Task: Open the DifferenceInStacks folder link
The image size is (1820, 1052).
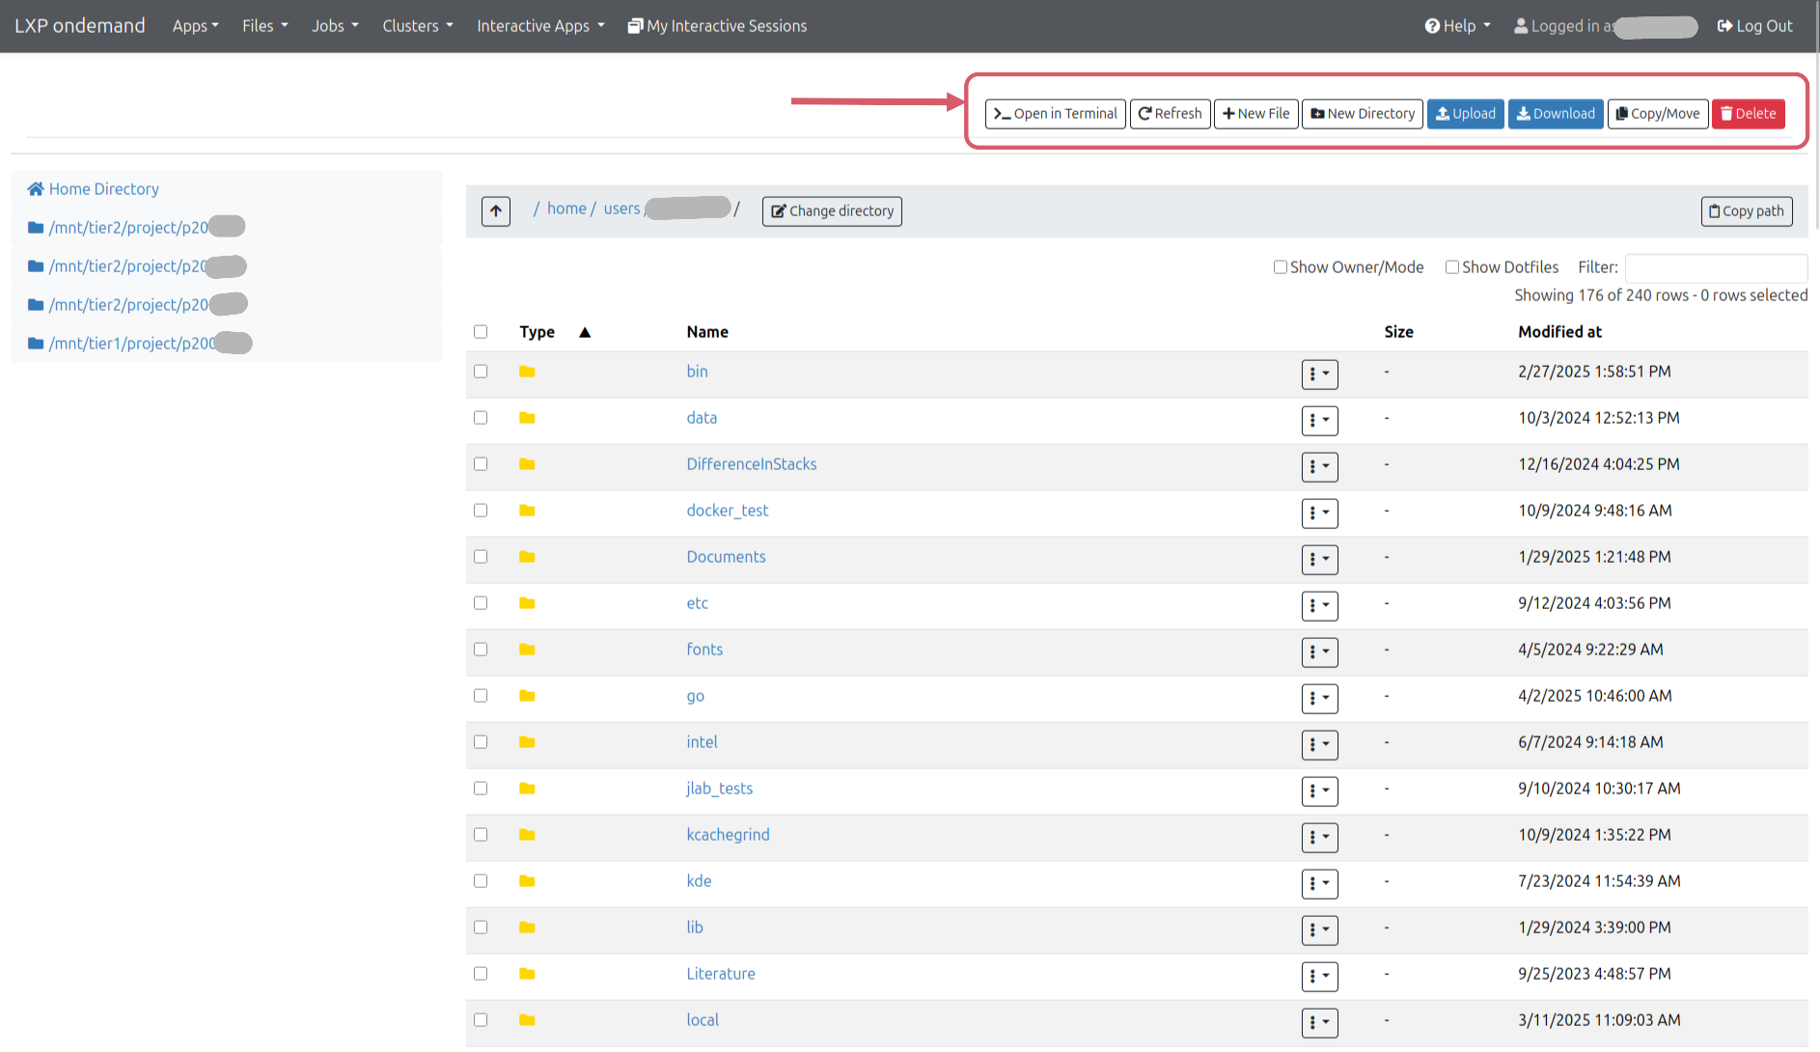Action: click(x=751, y=464)
